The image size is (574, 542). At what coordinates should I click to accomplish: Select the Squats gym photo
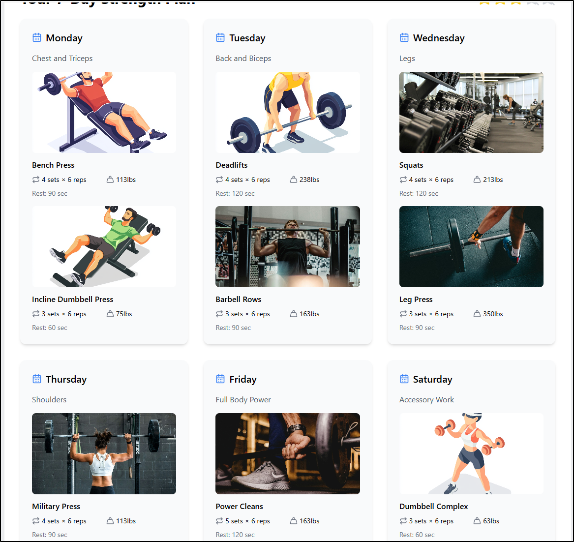pyautogui.click(x=471, y=112)
